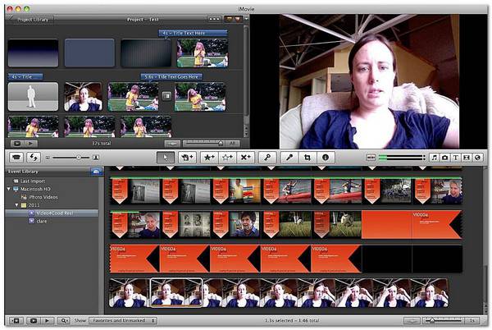Select the dark blue gradient first project clip

[33, 53]
